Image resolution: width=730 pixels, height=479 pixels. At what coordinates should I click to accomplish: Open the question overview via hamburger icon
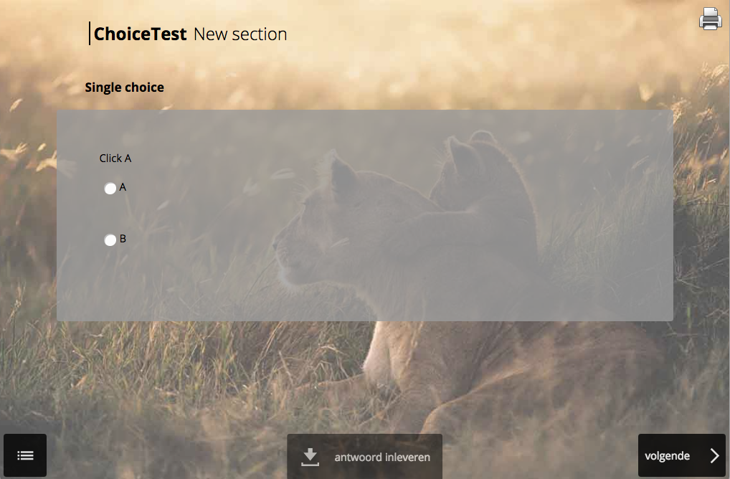tap(25, 455)
